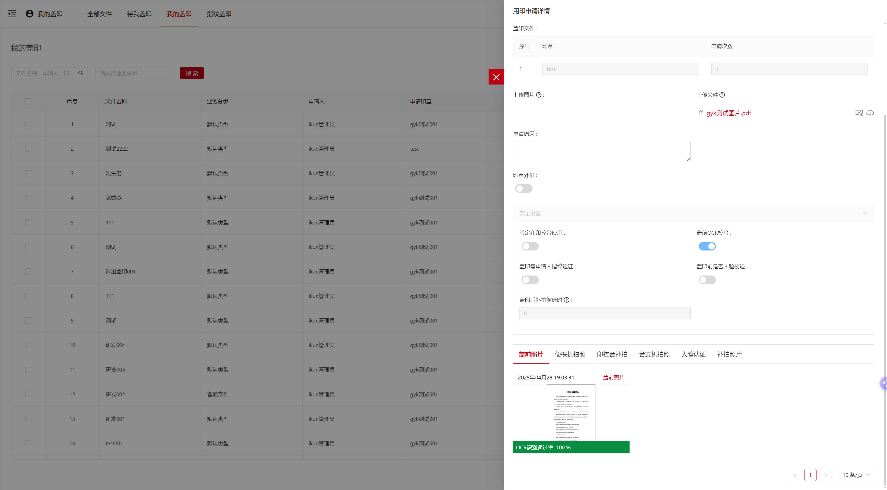
Task: Download the gyk测试图片.pdf attachment
Action: tap(870, 113)
